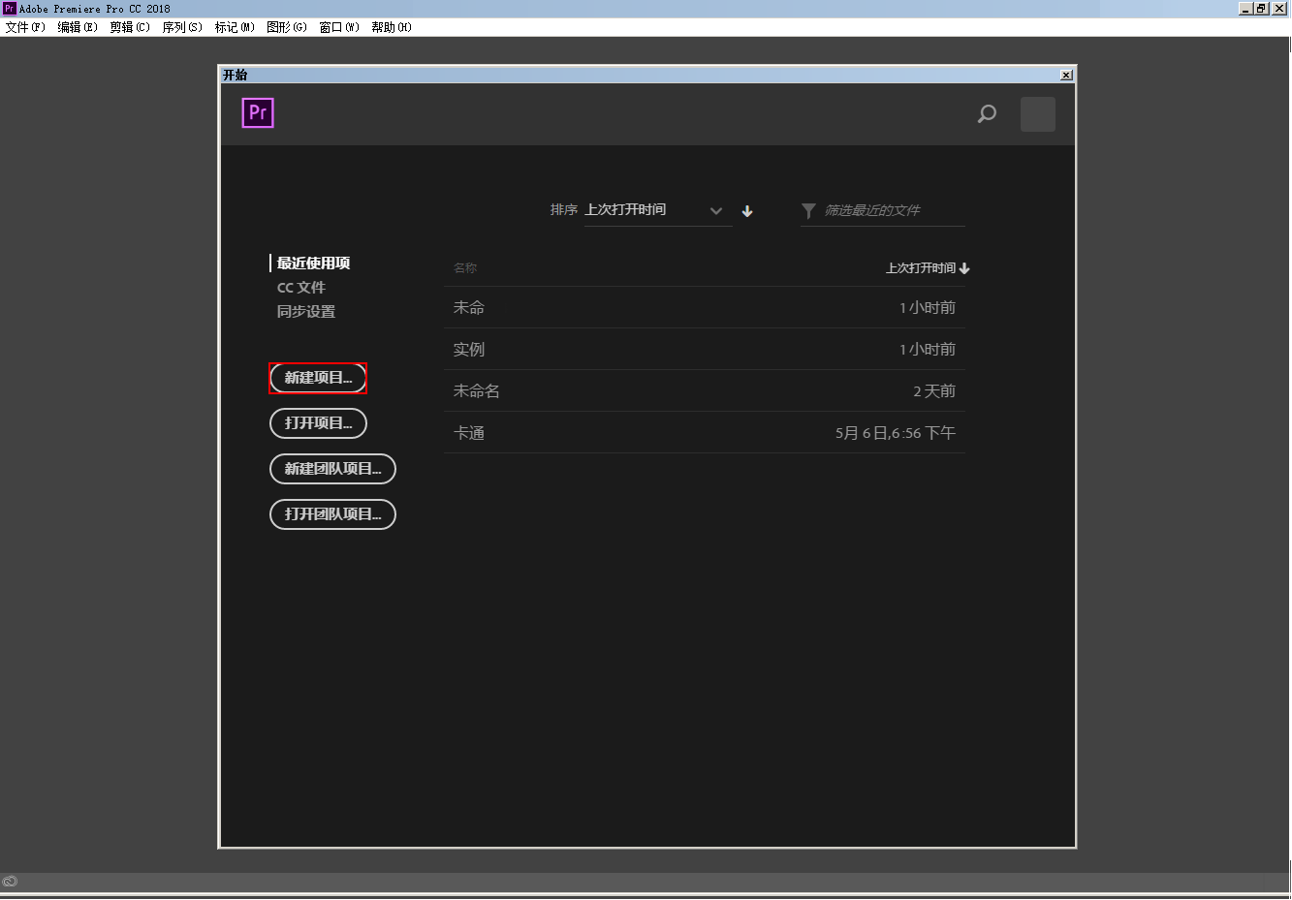Select 同步设置 in sidebar

pos(306,312)
